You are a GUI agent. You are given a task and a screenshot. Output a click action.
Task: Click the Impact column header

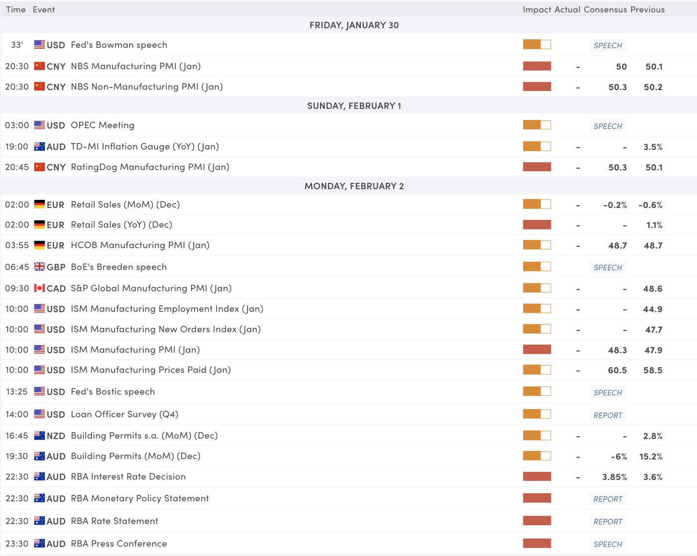pos(537,9)
